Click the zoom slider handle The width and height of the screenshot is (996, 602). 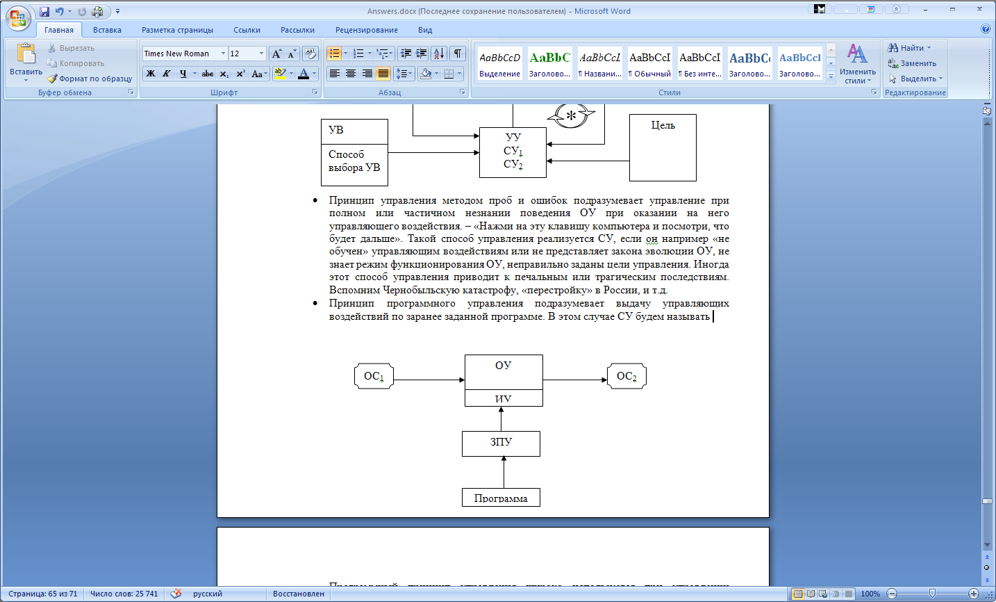pyautogui.click(x=932, y=594)
